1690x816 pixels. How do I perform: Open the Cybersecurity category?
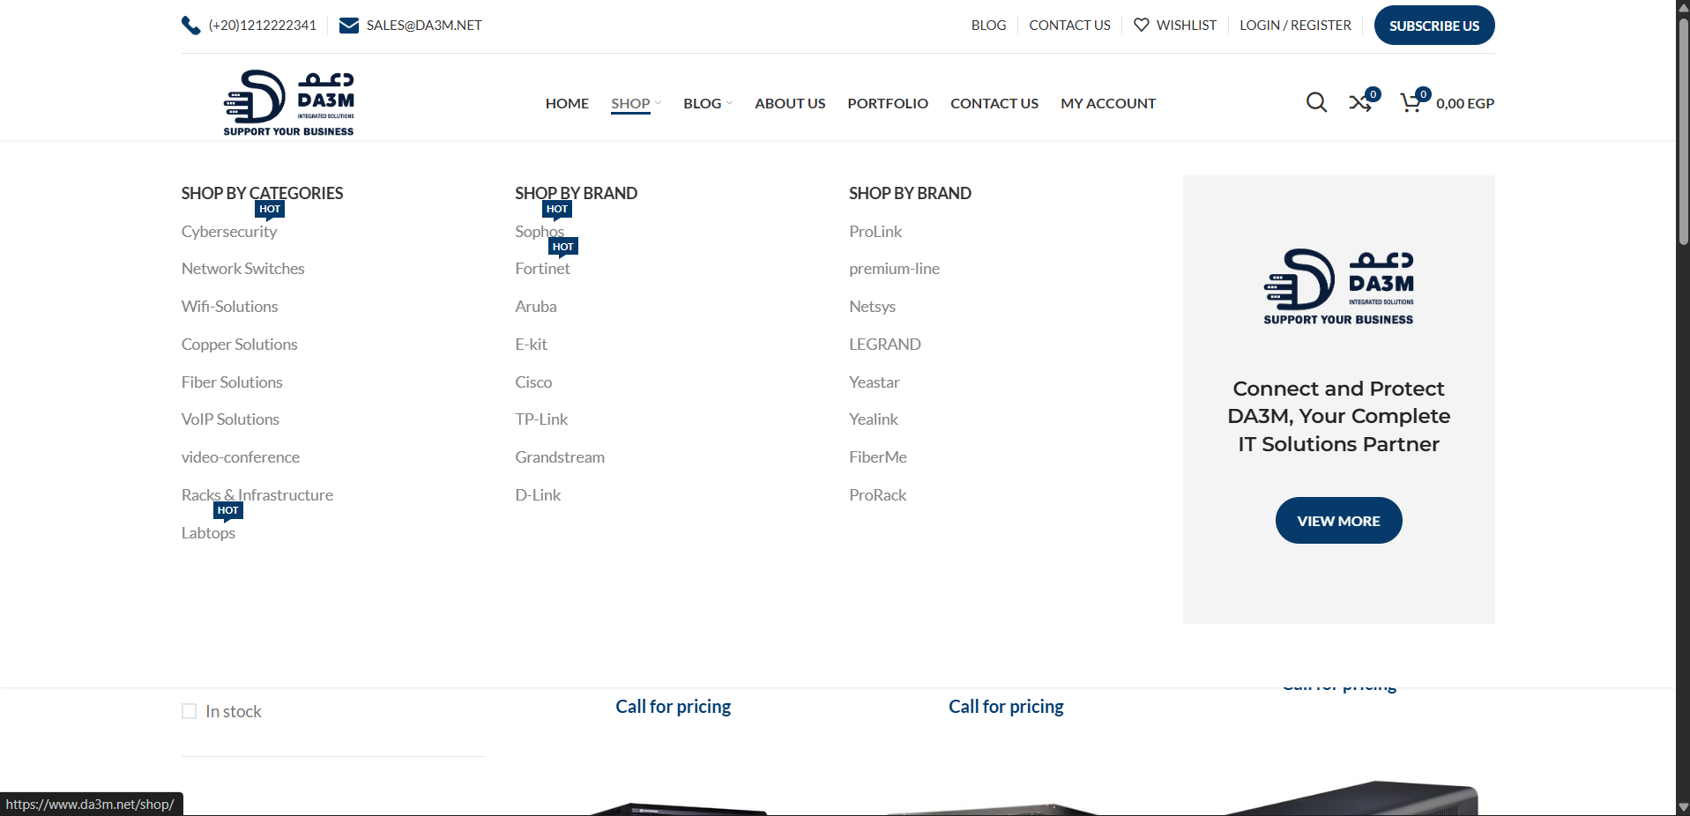(x=229, y=231)
